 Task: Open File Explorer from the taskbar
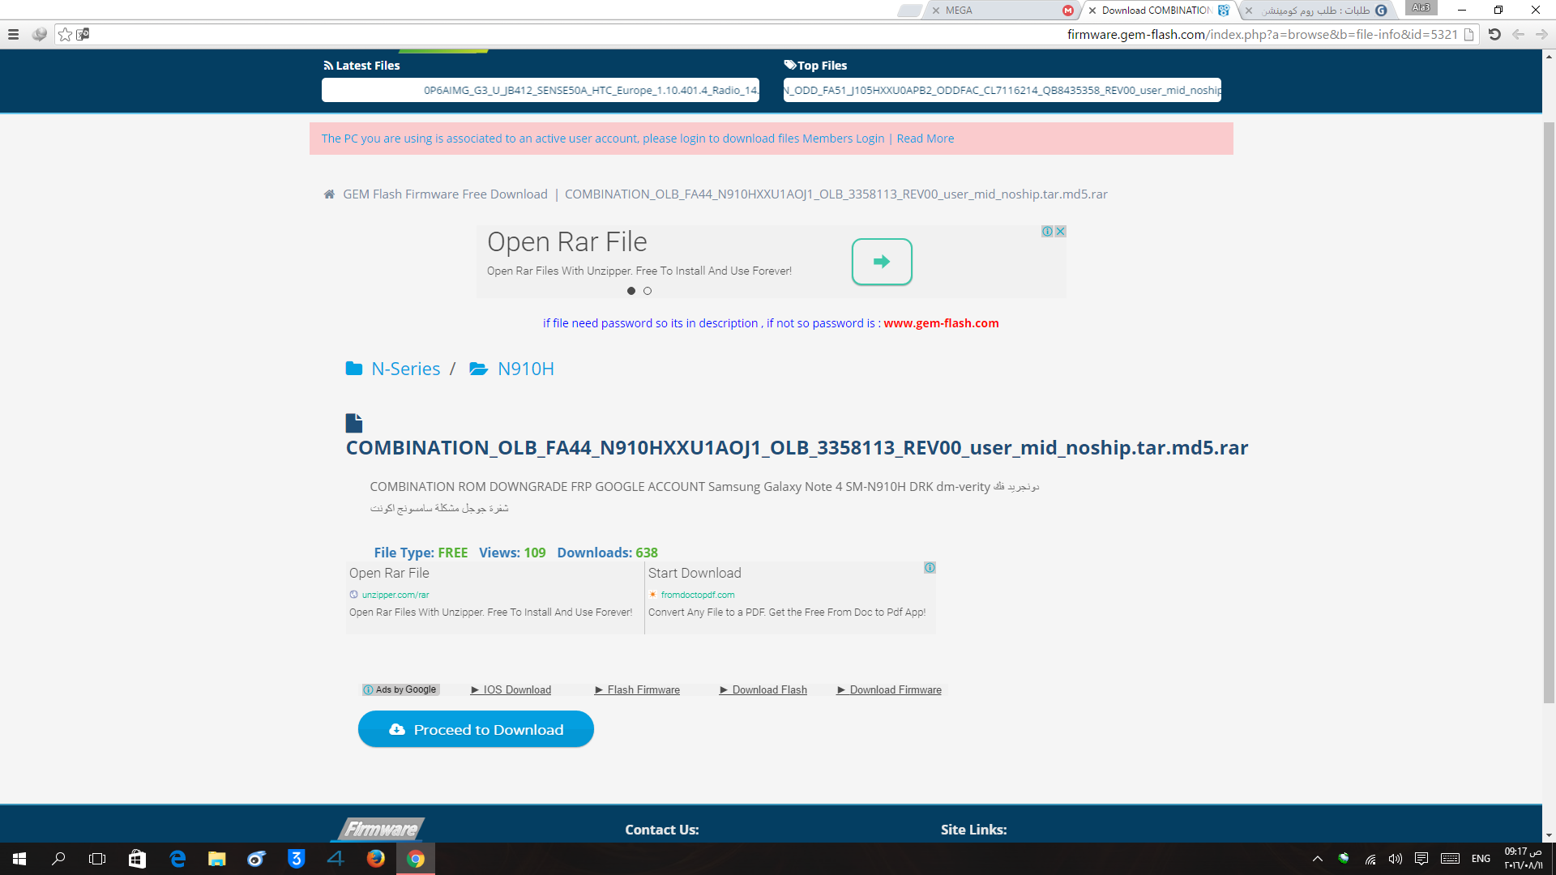tap(216, 859)
